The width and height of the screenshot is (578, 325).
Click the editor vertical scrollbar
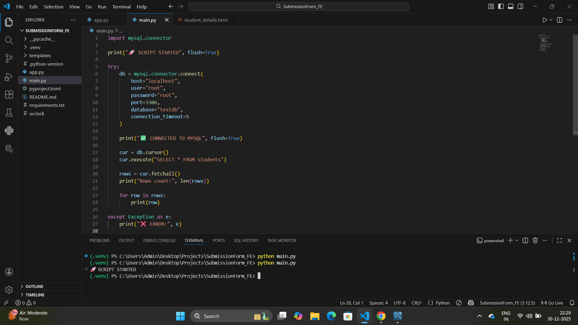click(575, 84)
